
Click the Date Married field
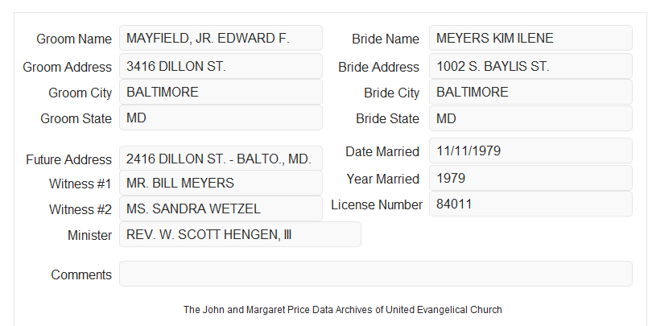[x=530, y=151]
